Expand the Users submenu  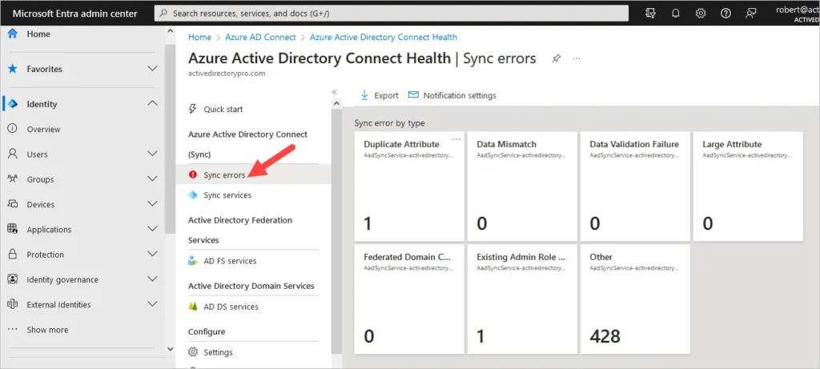[x=152, y=154]
